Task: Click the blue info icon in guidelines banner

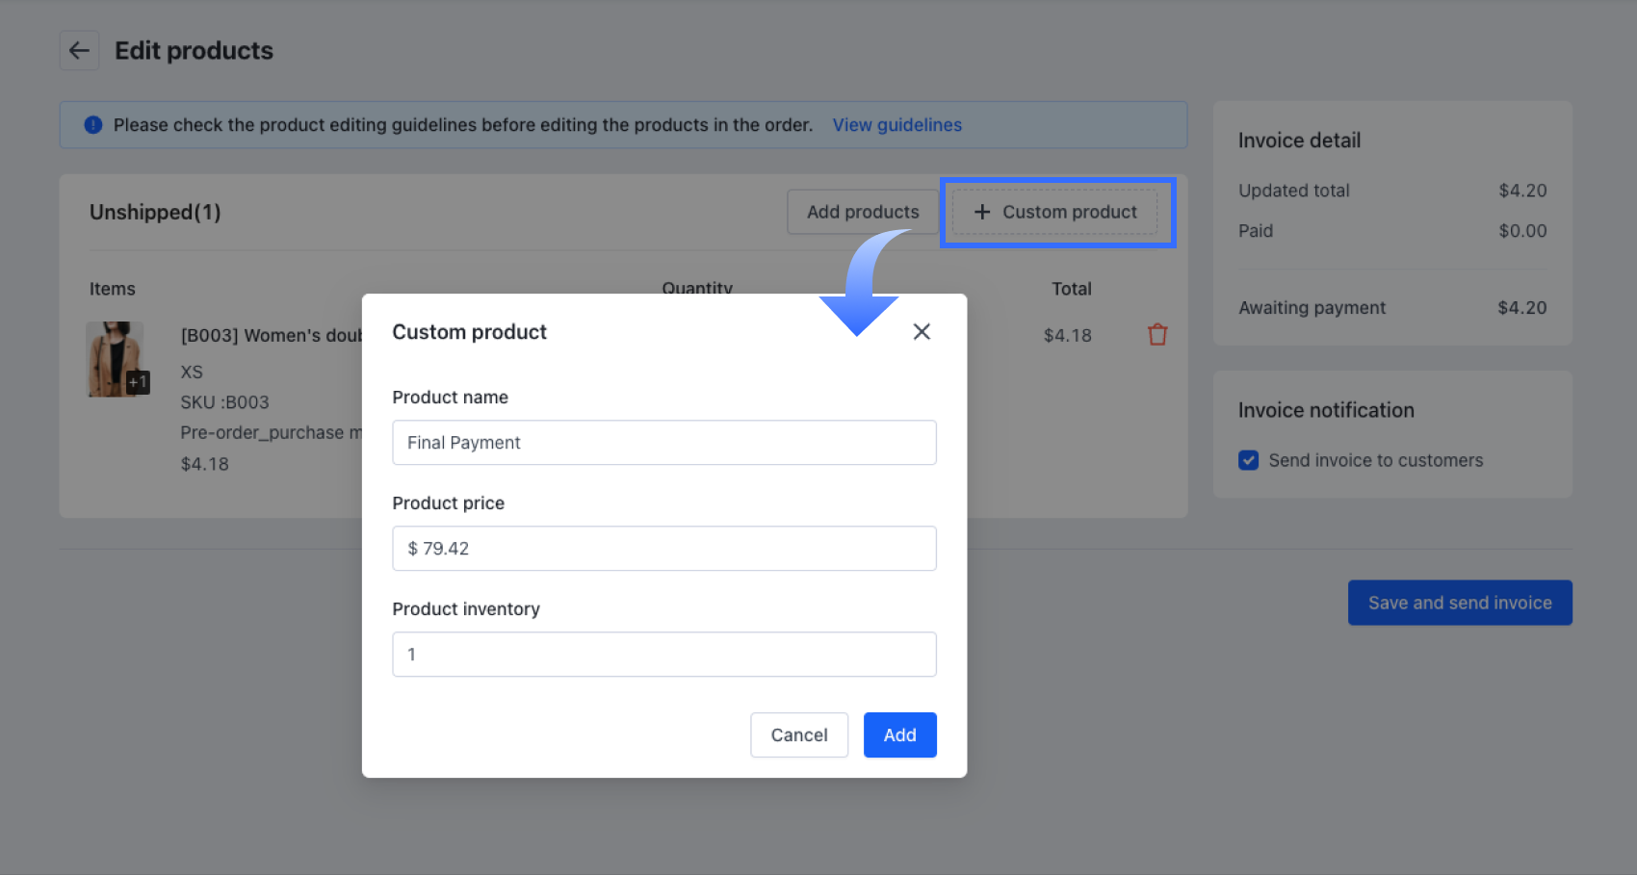Action: (x=92, y=124)
